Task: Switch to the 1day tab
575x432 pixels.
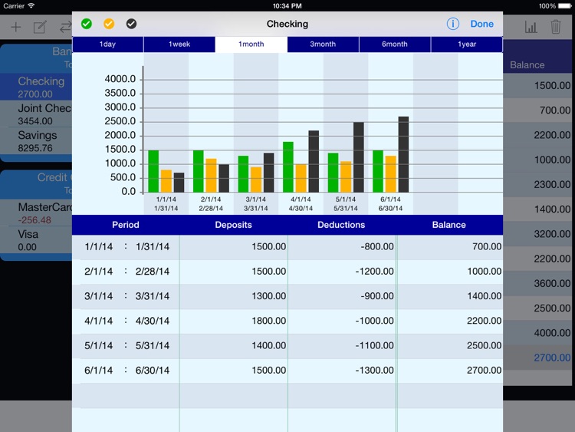Action: pos(108,44)
